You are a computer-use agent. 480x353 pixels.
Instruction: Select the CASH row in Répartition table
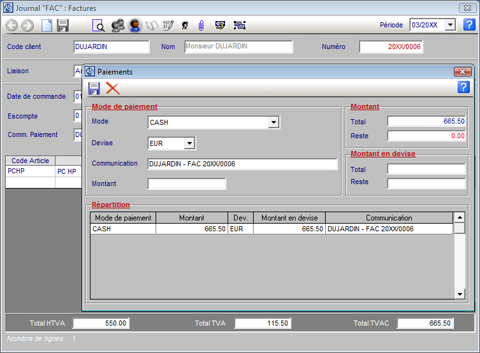122,229
